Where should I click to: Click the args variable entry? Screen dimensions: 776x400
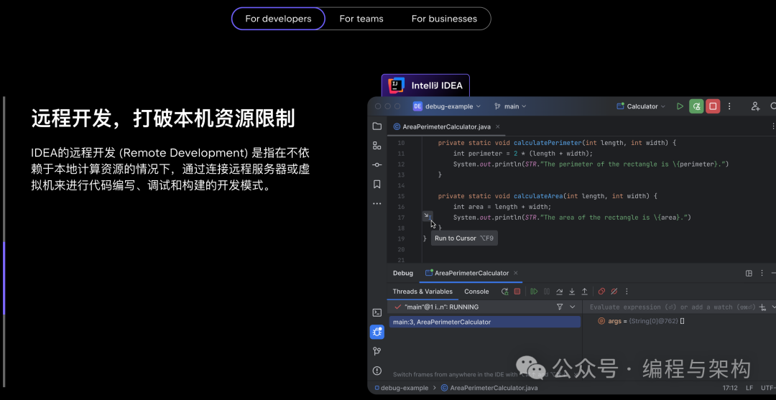[642, 321]
